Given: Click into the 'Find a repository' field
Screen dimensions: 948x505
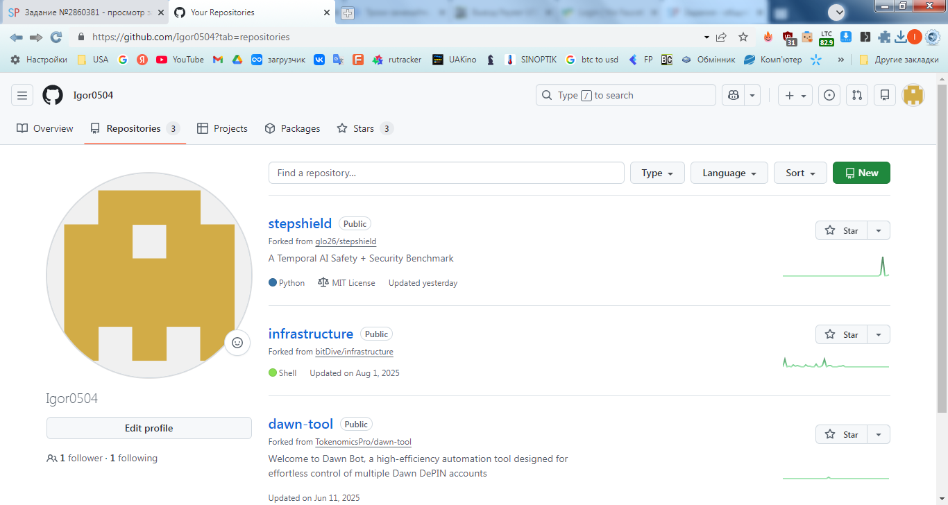Looking at the screenshot, I should (x=446, y=173).
